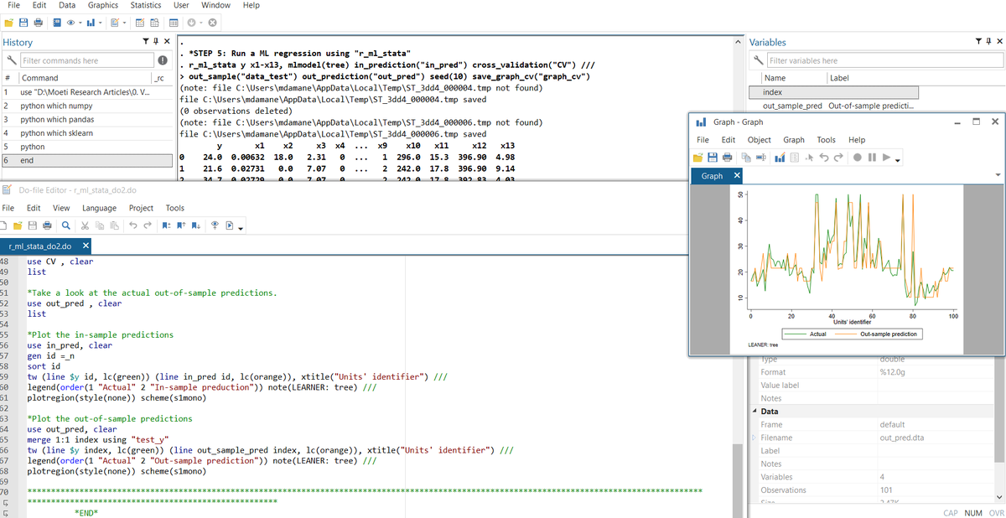Open the Graph bar-chart icon in main toolbar
Screen dimensions: 1006x518
91,22
